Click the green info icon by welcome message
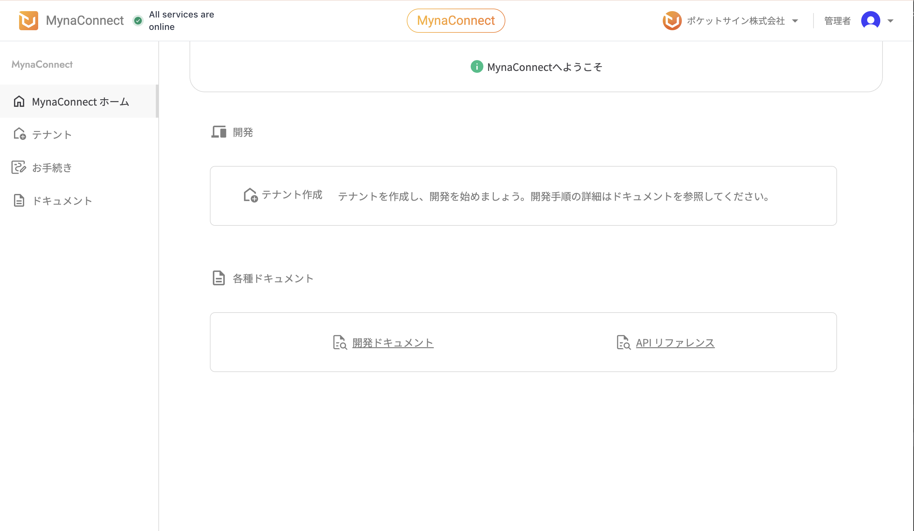Screen dimensions: 914x531 click(477, 67)
